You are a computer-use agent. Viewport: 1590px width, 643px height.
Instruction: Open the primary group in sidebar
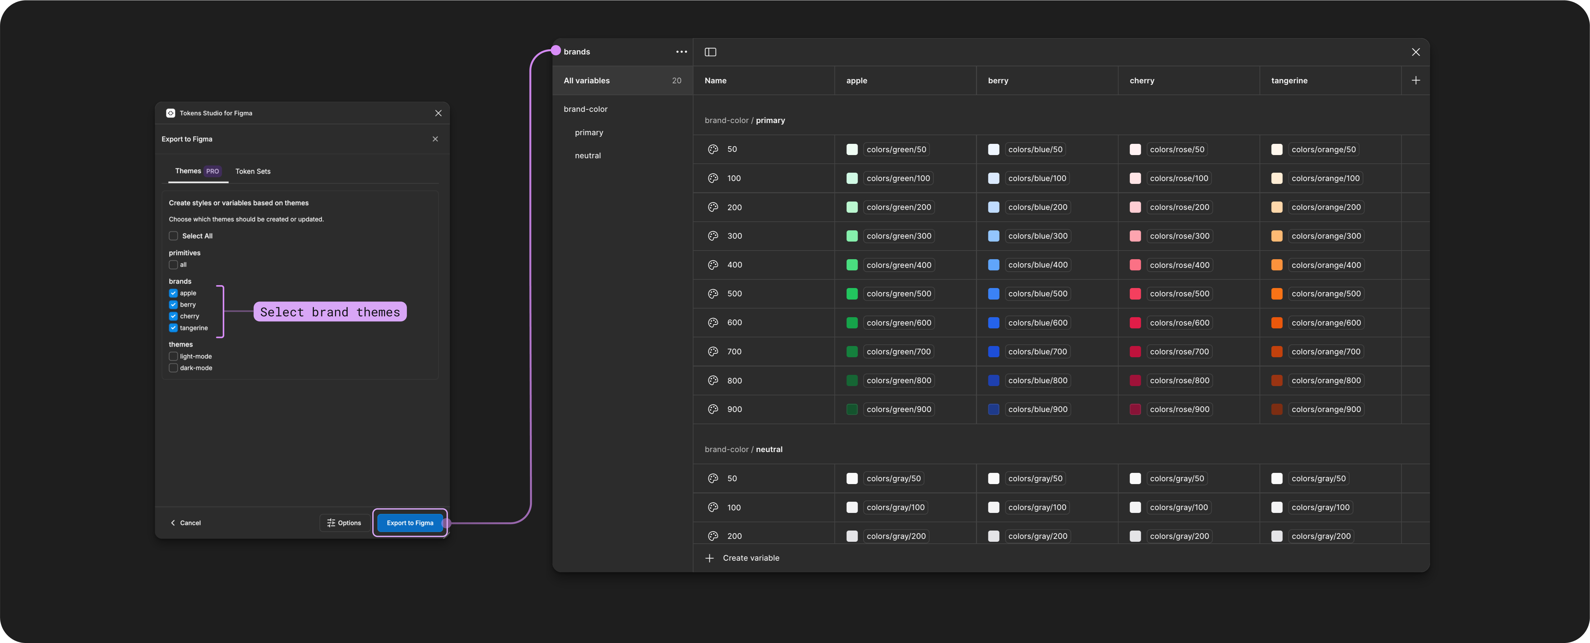(589, 133)
